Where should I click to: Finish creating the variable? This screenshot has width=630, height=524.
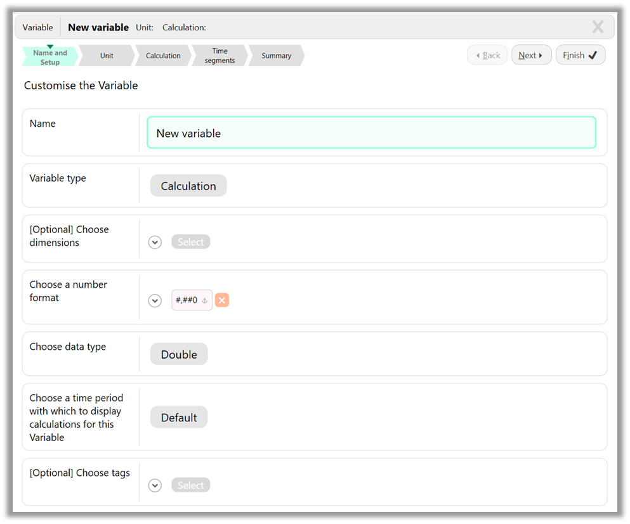[579, 54]
